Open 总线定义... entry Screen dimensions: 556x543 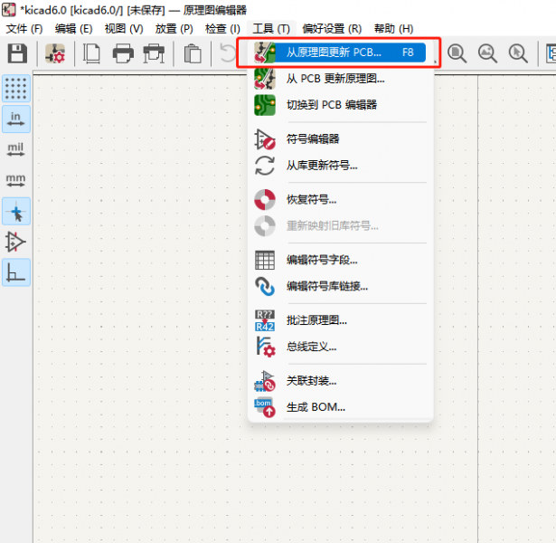pos(341,347)
